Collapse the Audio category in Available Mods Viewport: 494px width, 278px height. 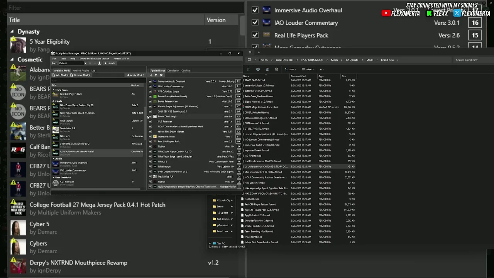pos(54,159)
